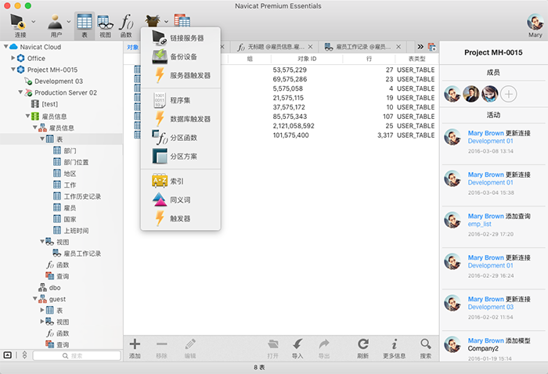548x374 pixels.
Task: Click the 刷新 (Refresh) button
Action: pos(362,348)
